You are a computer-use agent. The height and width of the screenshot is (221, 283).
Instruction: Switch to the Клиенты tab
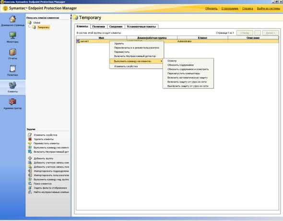click(x=83, y=26)
